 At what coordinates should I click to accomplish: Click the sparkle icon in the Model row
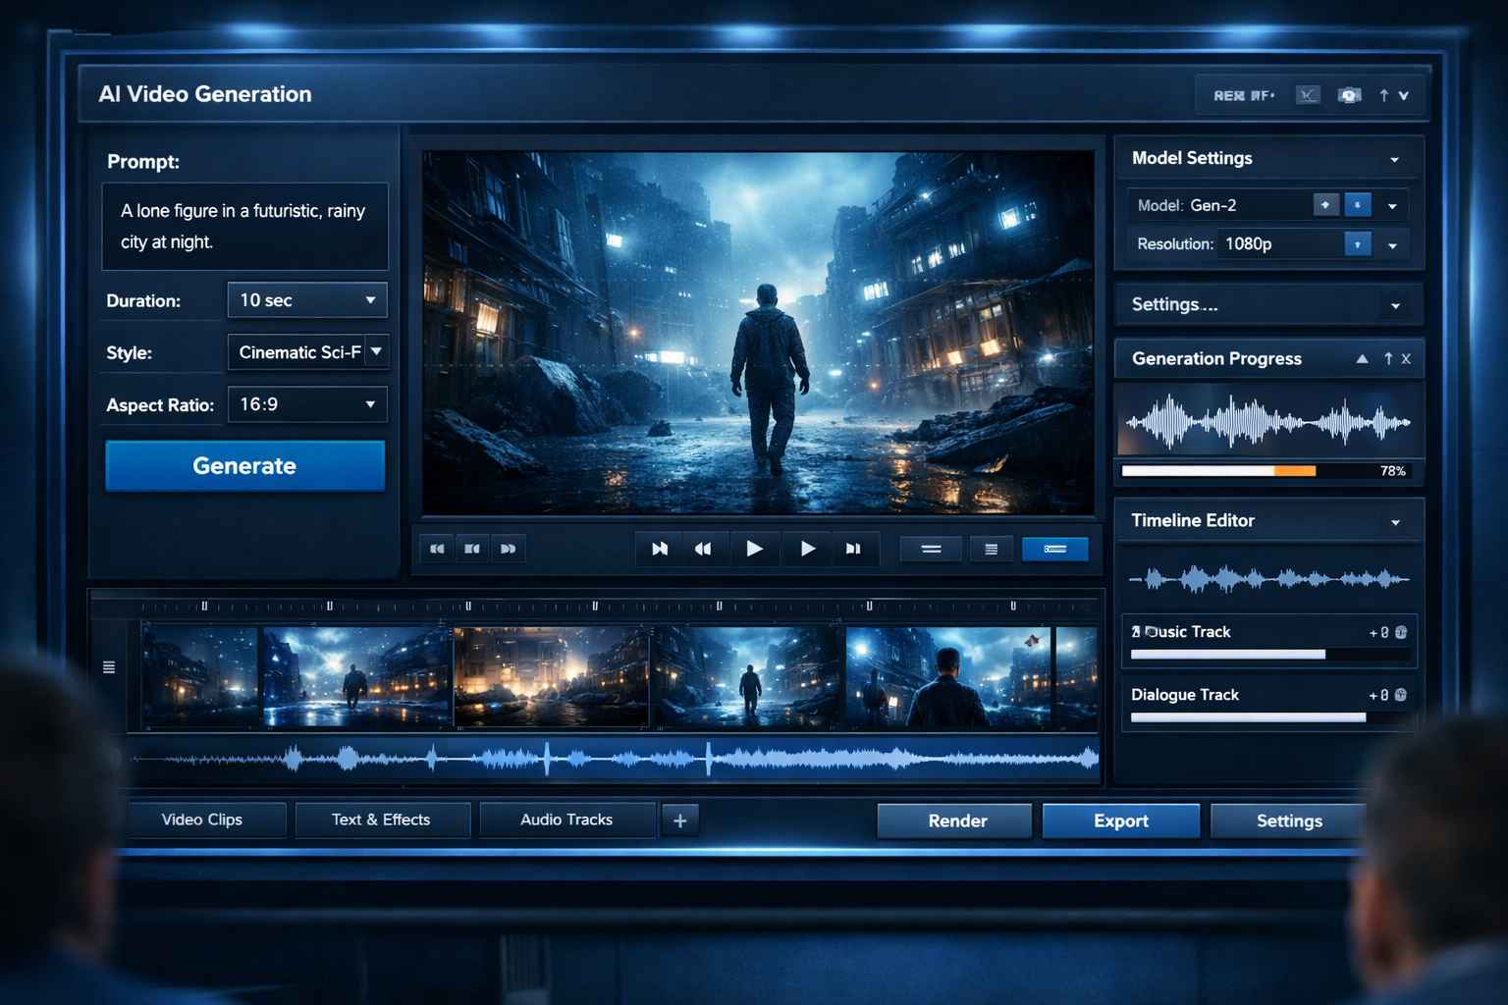click(1325, 205)
